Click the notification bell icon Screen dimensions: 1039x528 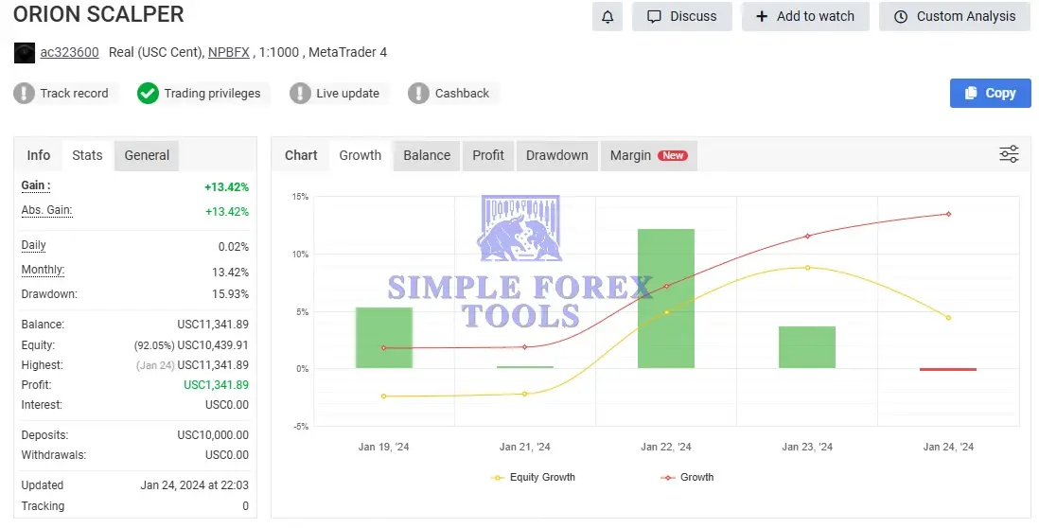coord(608,16)
